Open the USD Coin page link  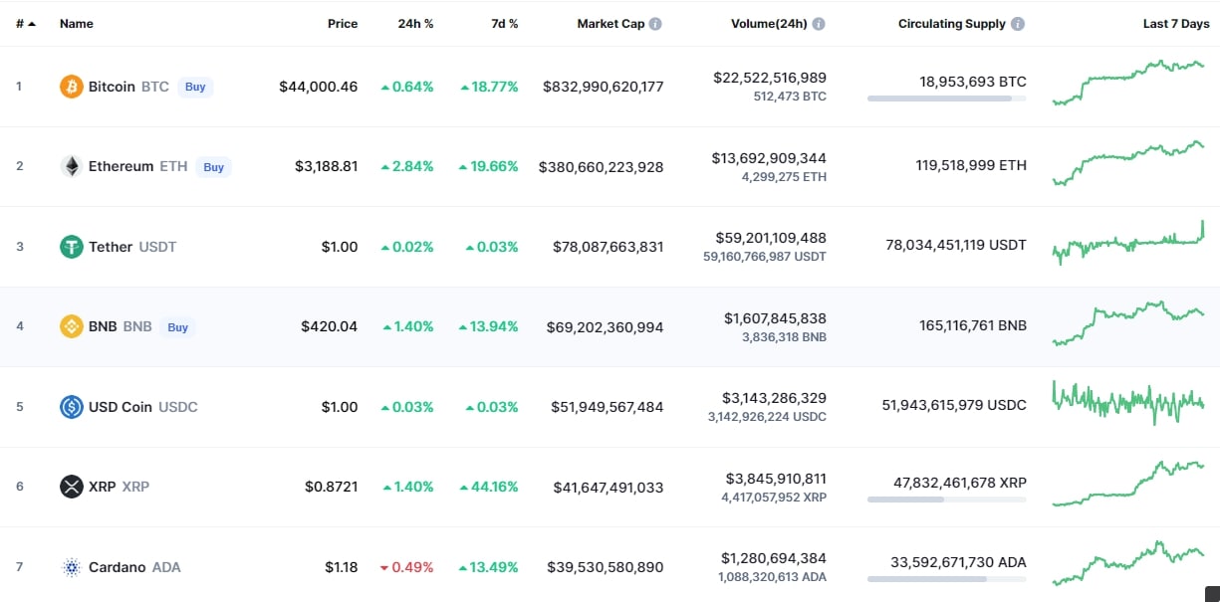(x=121, y=407)
